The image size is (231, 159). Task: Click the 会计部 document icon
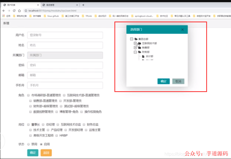(143, 56)
